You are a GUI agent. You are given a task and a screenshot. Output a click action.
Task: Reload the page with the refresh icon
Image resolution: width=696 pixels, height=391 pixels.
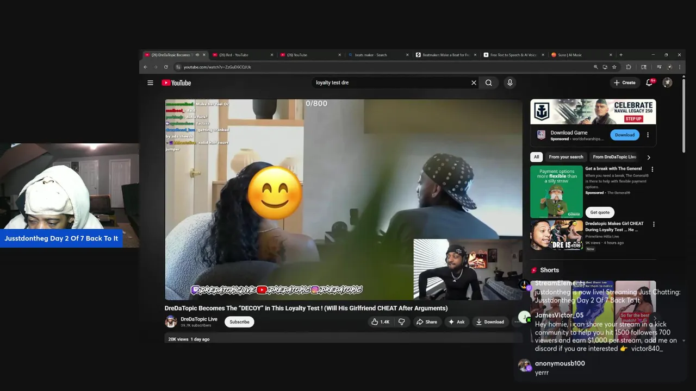tap(166, 67)
